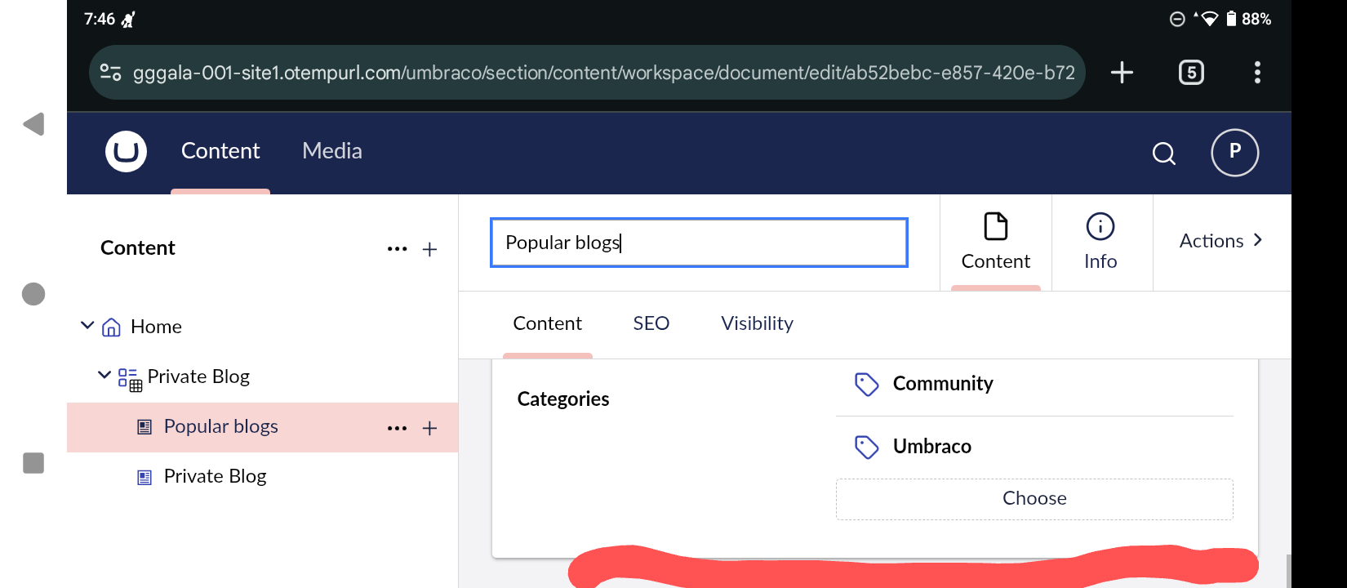Click the Umbraco tag icon
Screen dimensions: 1347x588
pos(866,447)
